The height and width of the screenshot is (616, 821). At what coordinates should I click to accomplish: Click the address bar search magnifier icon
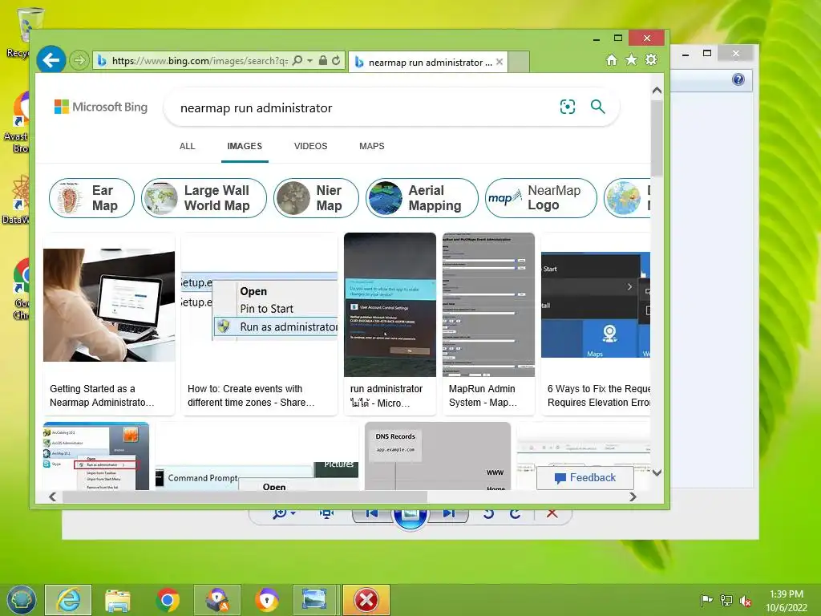pos(297,61)
